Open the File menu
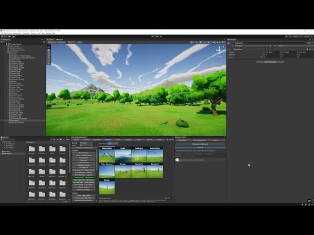This screenshot has width=314, height=235. [x=2, y=33]
